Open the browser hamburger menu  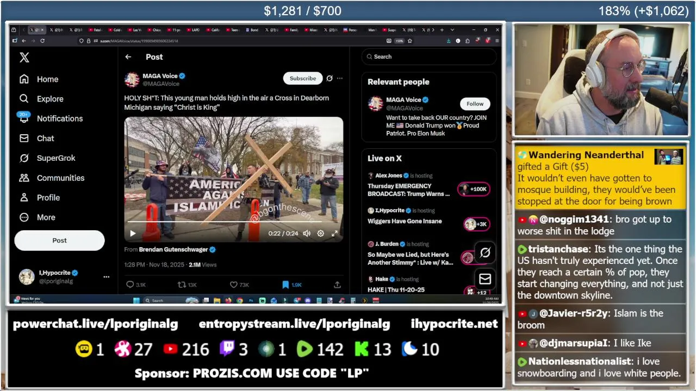point(498,41)
